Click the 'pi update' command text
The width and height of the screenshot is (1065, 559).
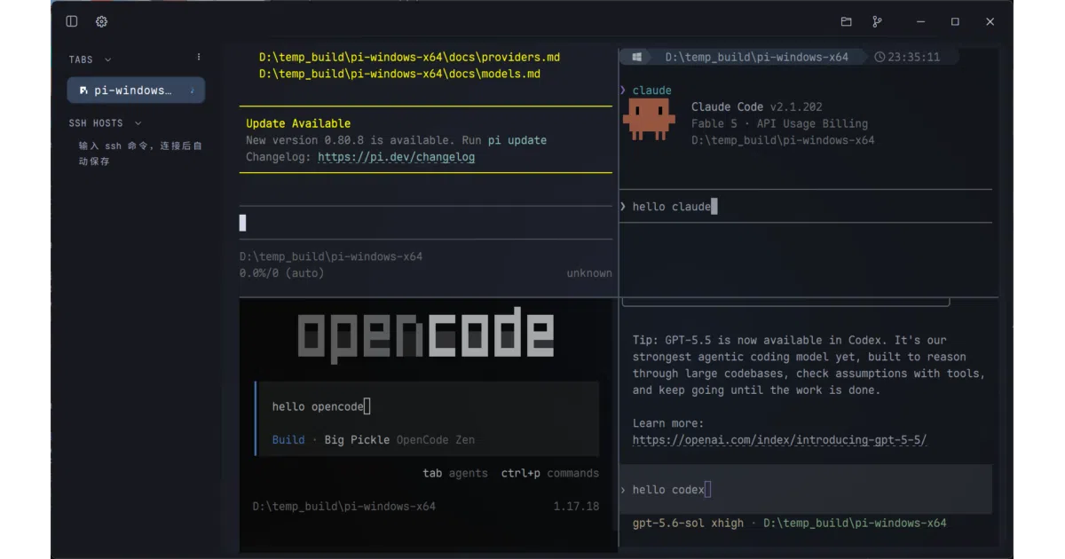click(517, 140)
